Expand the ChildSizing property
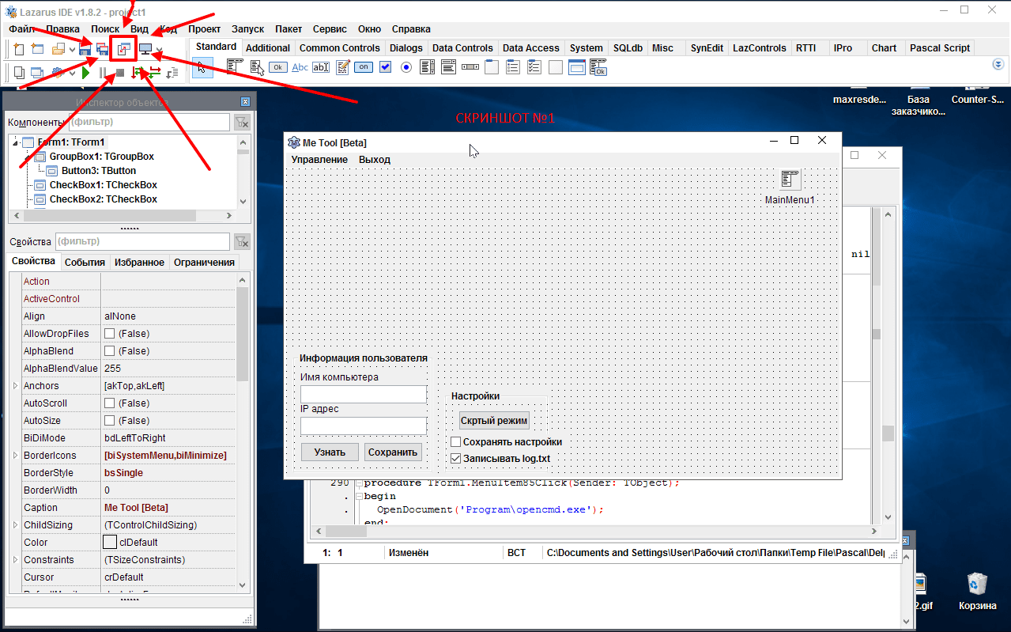The image size is (1011, 632). [16, 525]
